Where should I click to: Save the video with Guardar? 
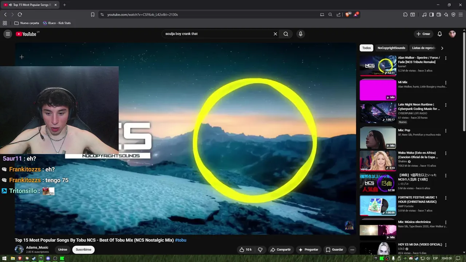point(334,250)
